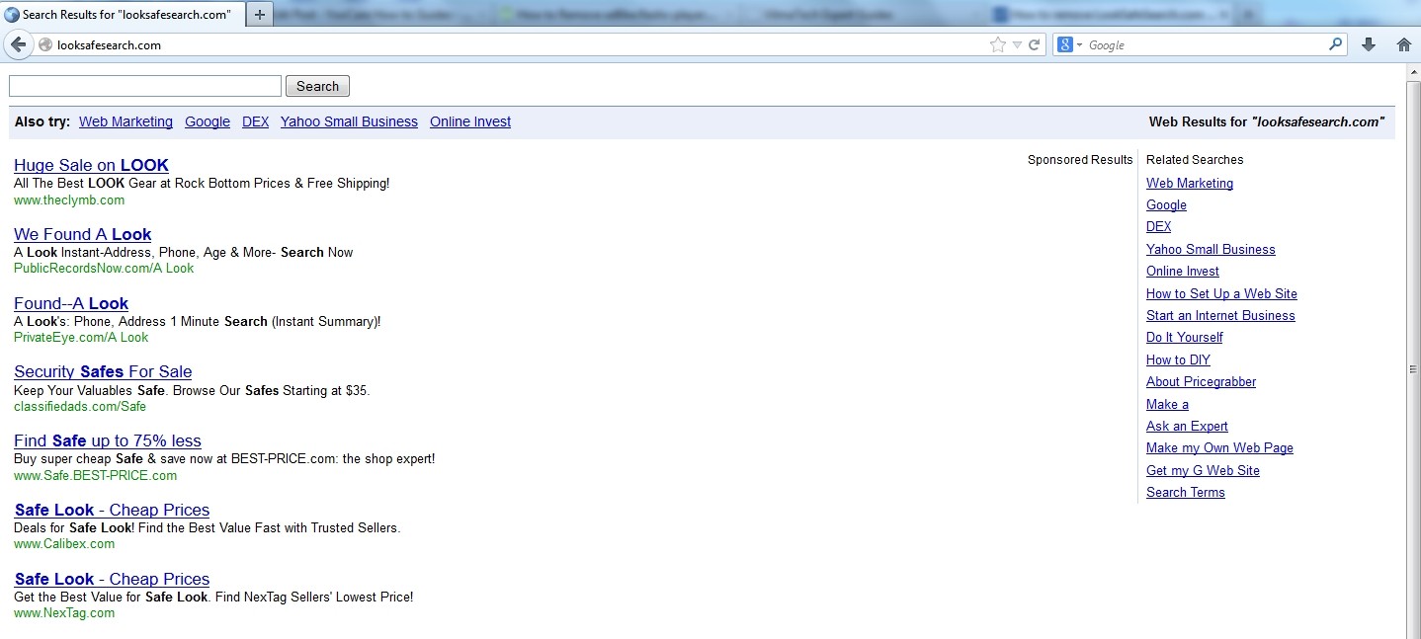Go back with the browser back arrow
This screenshot has width=1421, height=639.
pos(18,44)
